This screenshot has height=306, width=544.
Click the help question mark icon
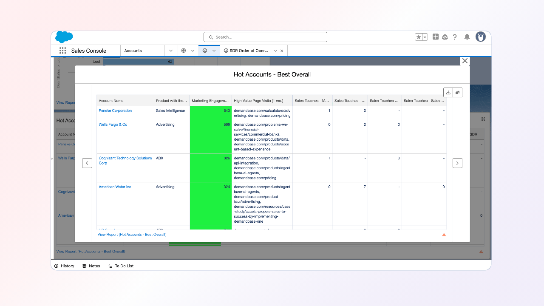coord(455,37)
